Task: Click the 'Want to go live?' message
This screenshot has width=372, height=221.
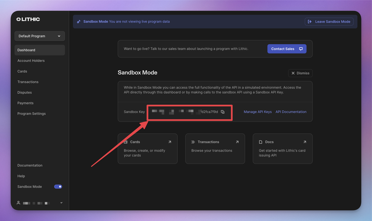Action: coord(186,49)
